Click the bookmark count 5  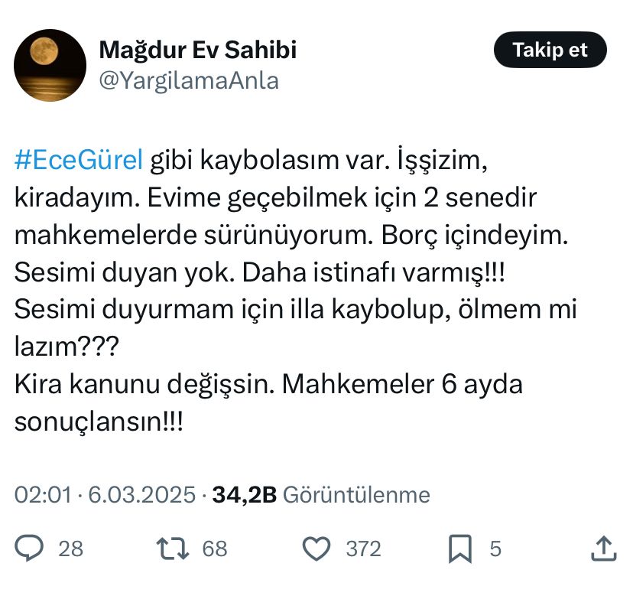pos(495,549)
